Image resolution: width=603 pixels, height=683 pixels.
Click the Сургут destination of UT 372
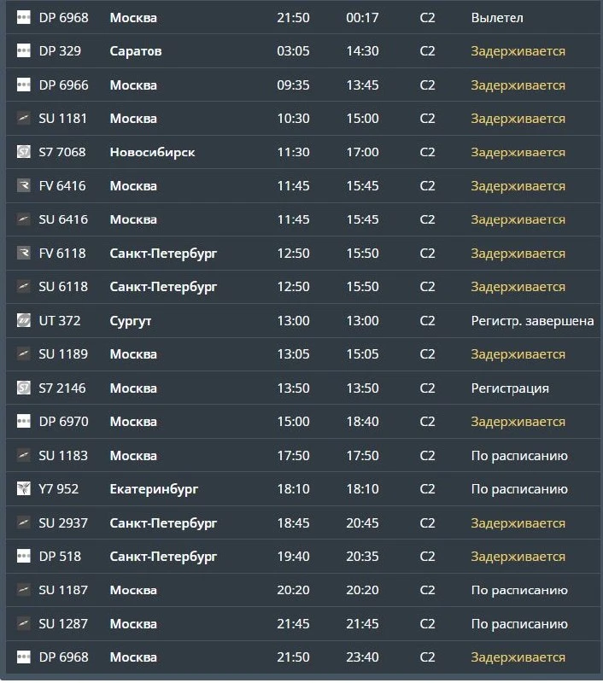(x=131, y=321)
